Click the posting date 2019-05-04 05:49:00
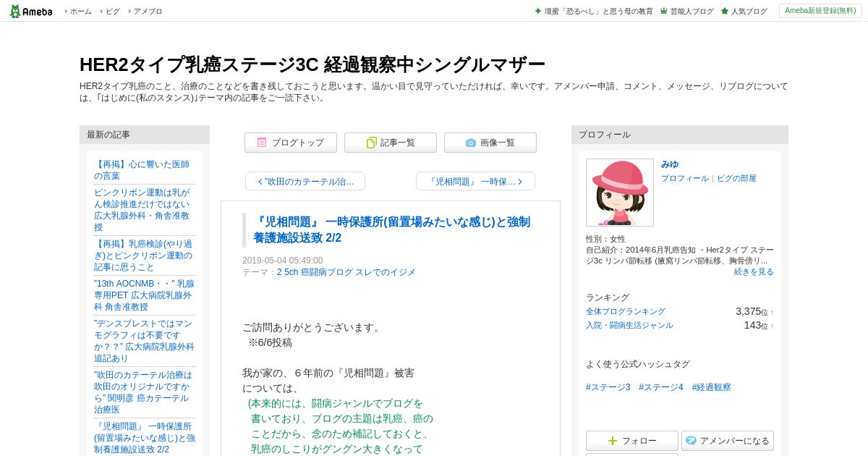 (283, 261)
